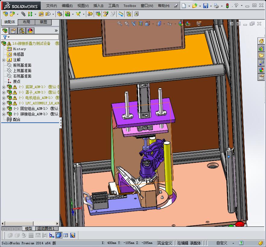Open the Toolbox menu

[130, 6]
